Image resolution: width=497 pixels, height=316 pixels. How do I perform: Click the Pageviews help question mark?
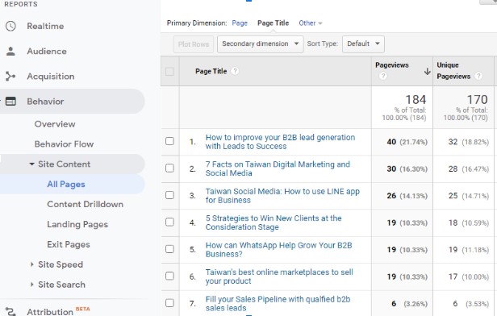click(x=383, y=76)
